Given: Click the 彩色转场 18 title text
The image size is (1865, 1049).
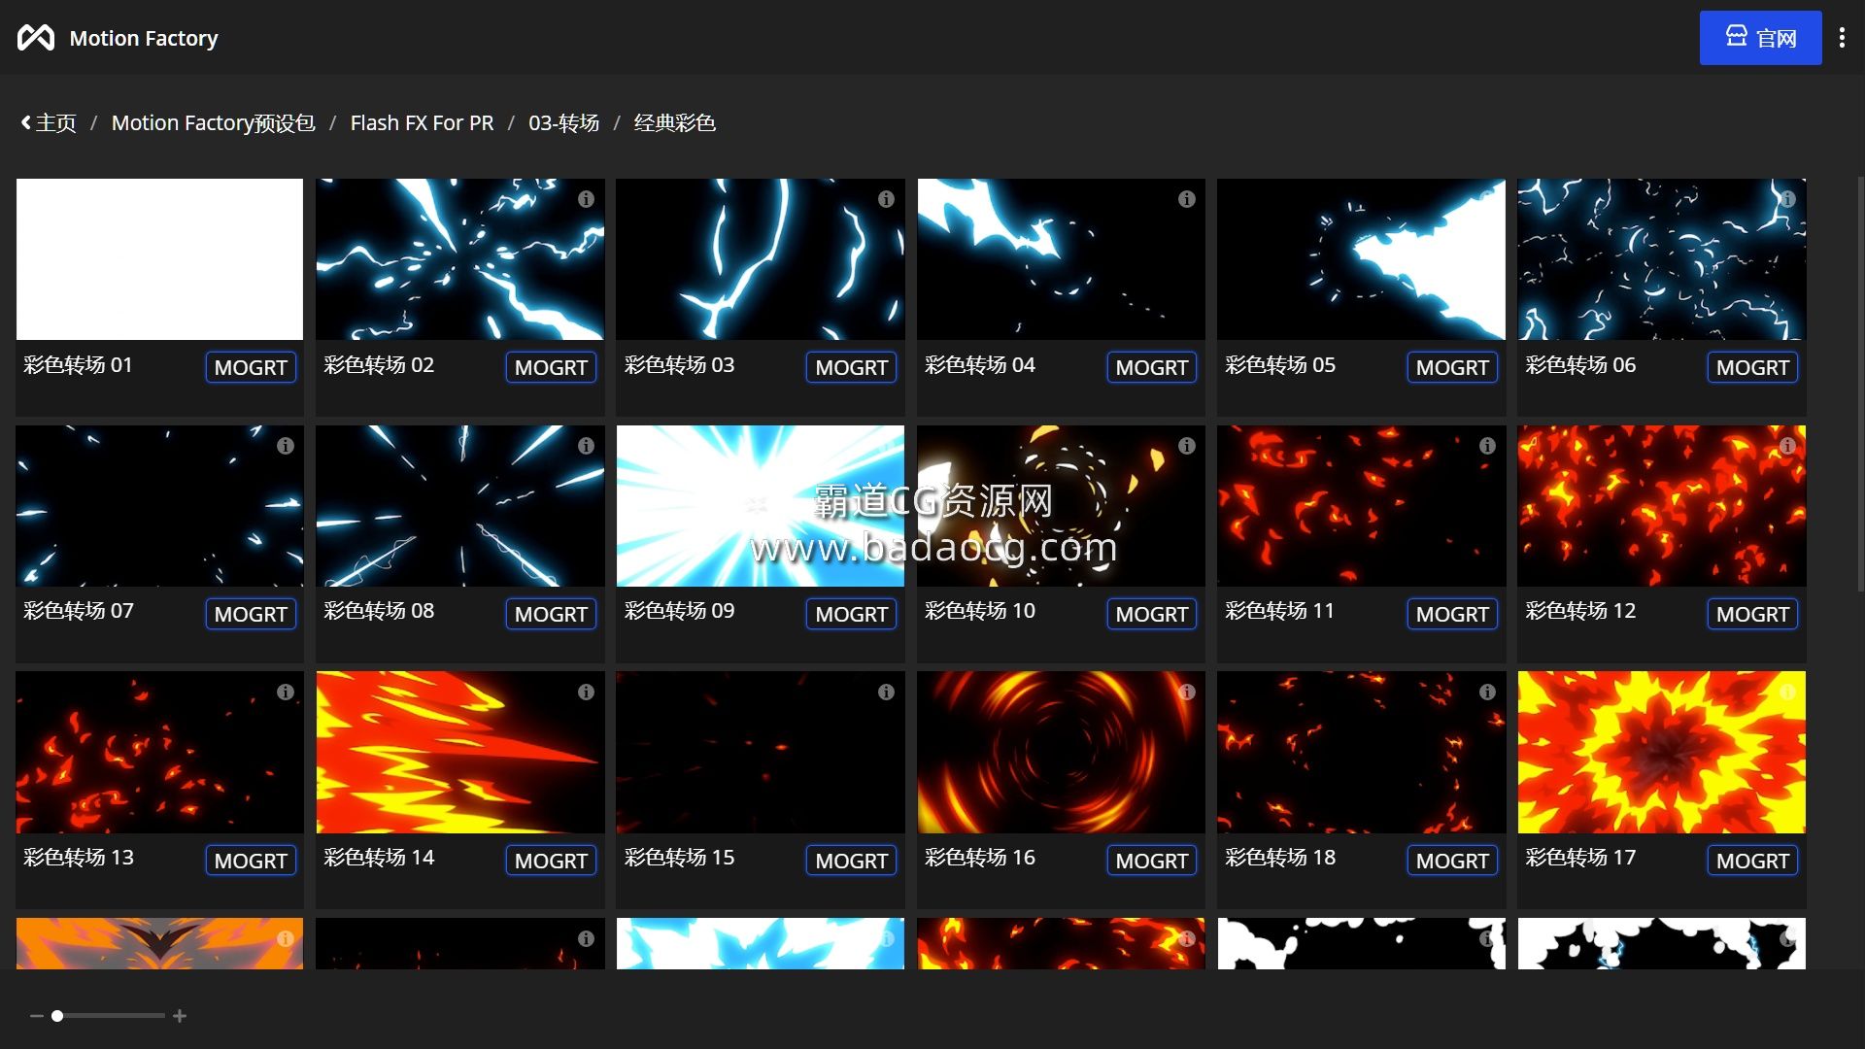Looking at the screenshot, I should tap(1280, 858).
